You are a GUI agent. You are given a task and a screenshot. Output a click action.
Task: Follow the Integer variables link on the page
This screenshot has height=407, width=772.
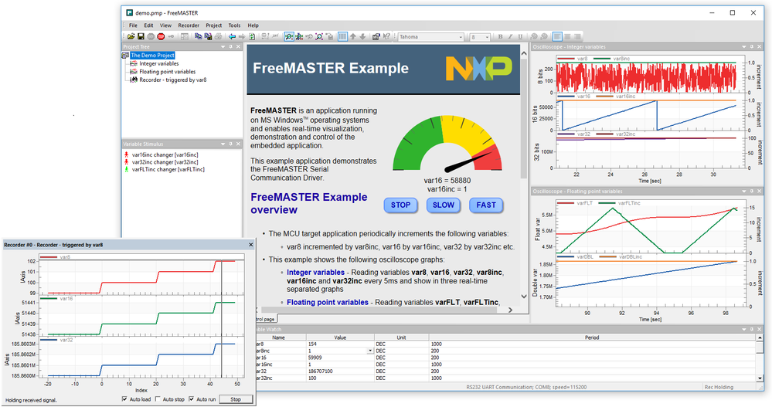[315, 272]
